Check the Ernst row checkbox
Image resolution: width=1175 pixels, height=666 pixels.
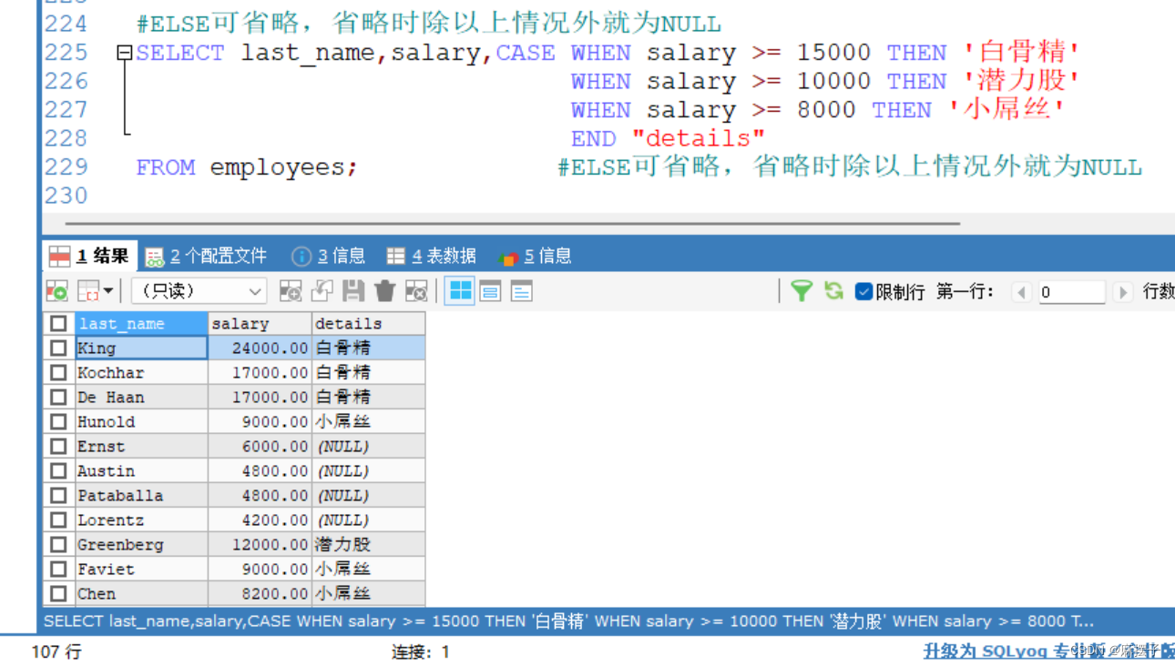(59, 446)
